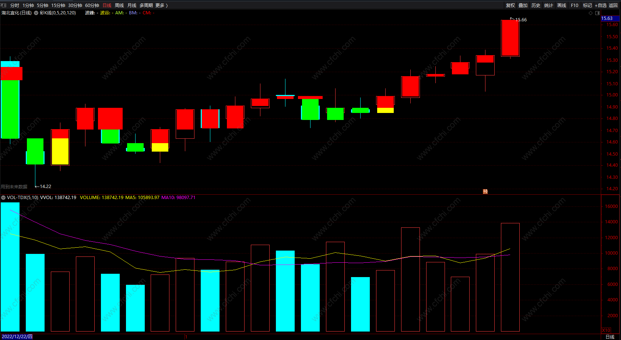Click the X10 volume scale indicator
Screen dimensions: 621x340
point(606,330)
